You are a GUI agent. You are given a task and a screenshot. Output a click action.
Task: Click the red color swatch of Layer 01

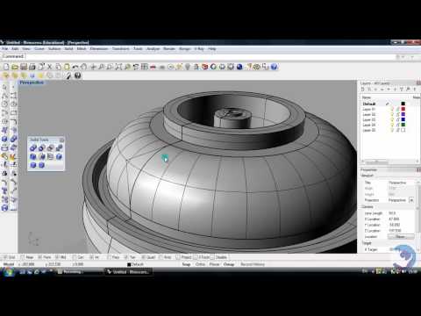(403, 109)
